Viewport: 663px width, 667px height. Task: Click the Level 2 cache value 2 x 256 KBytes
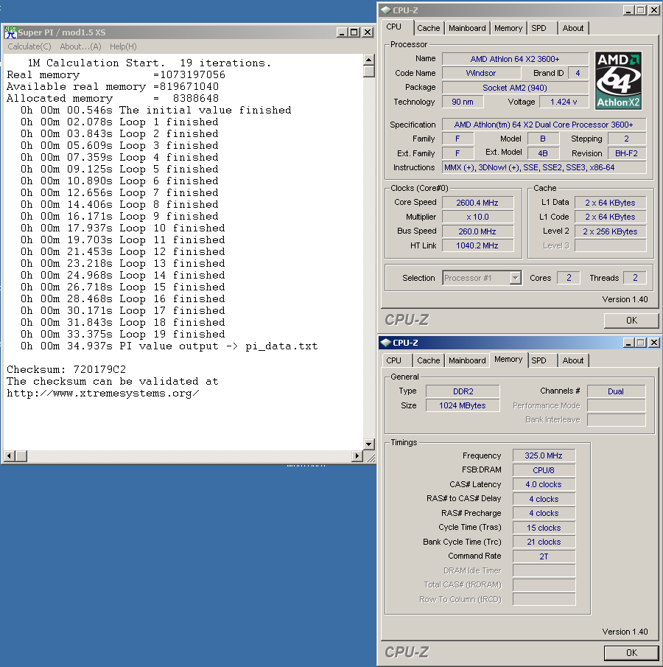point(610,231)
